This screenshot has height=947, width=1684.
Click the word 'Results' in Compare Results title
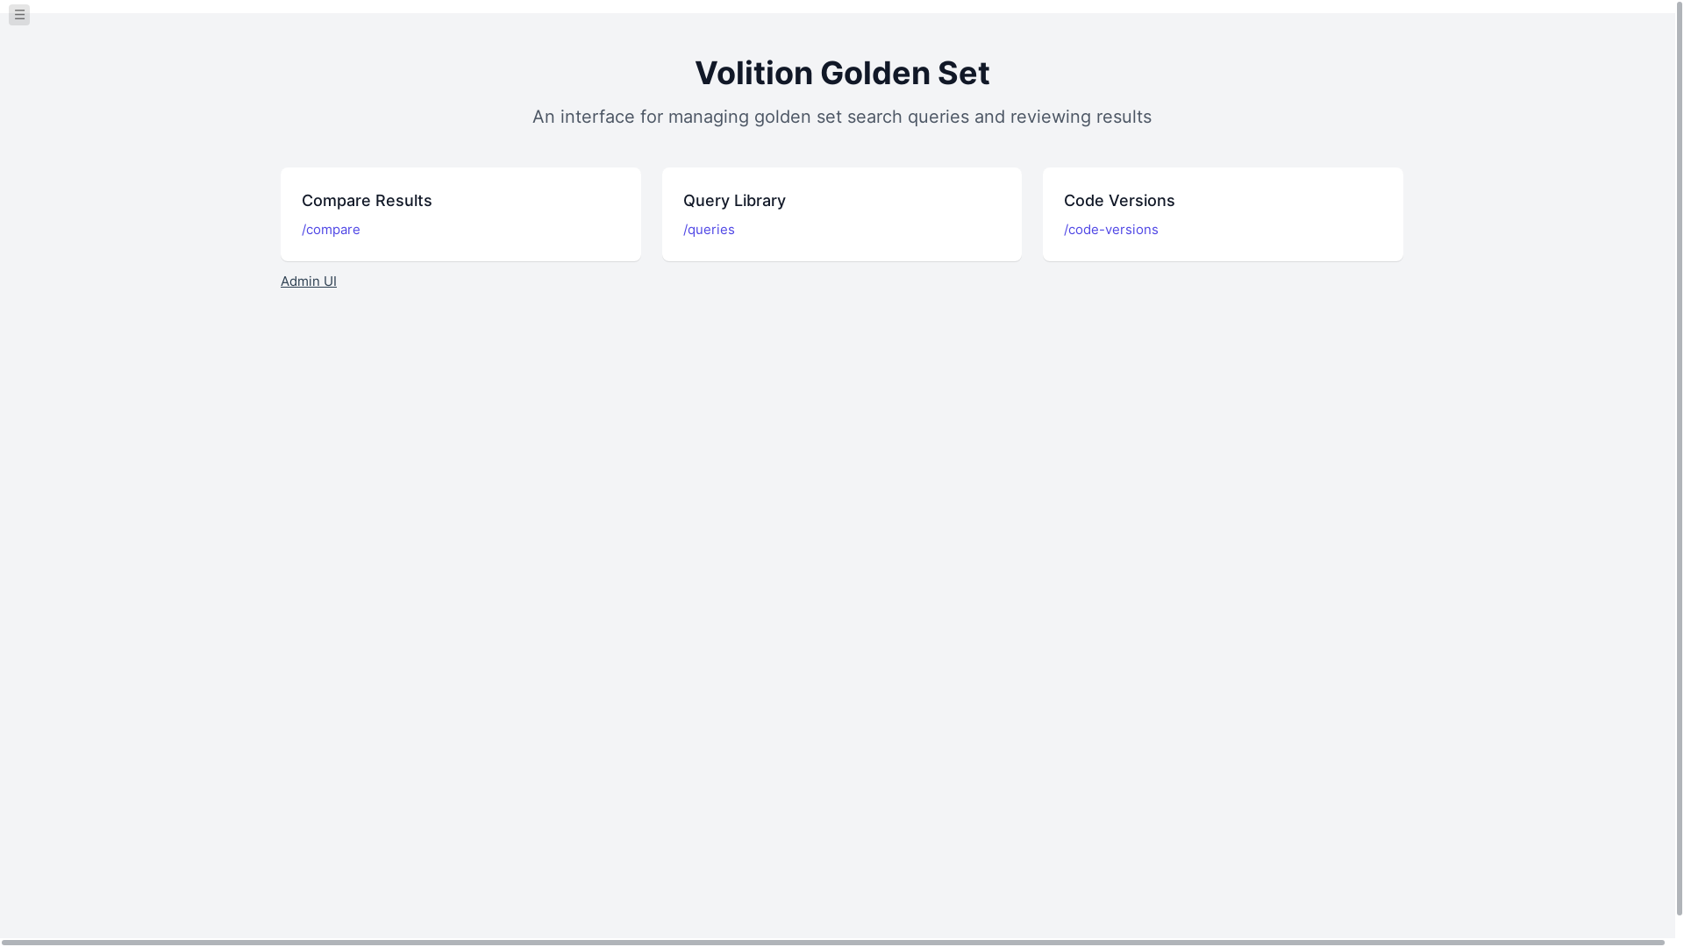(403, 201)
